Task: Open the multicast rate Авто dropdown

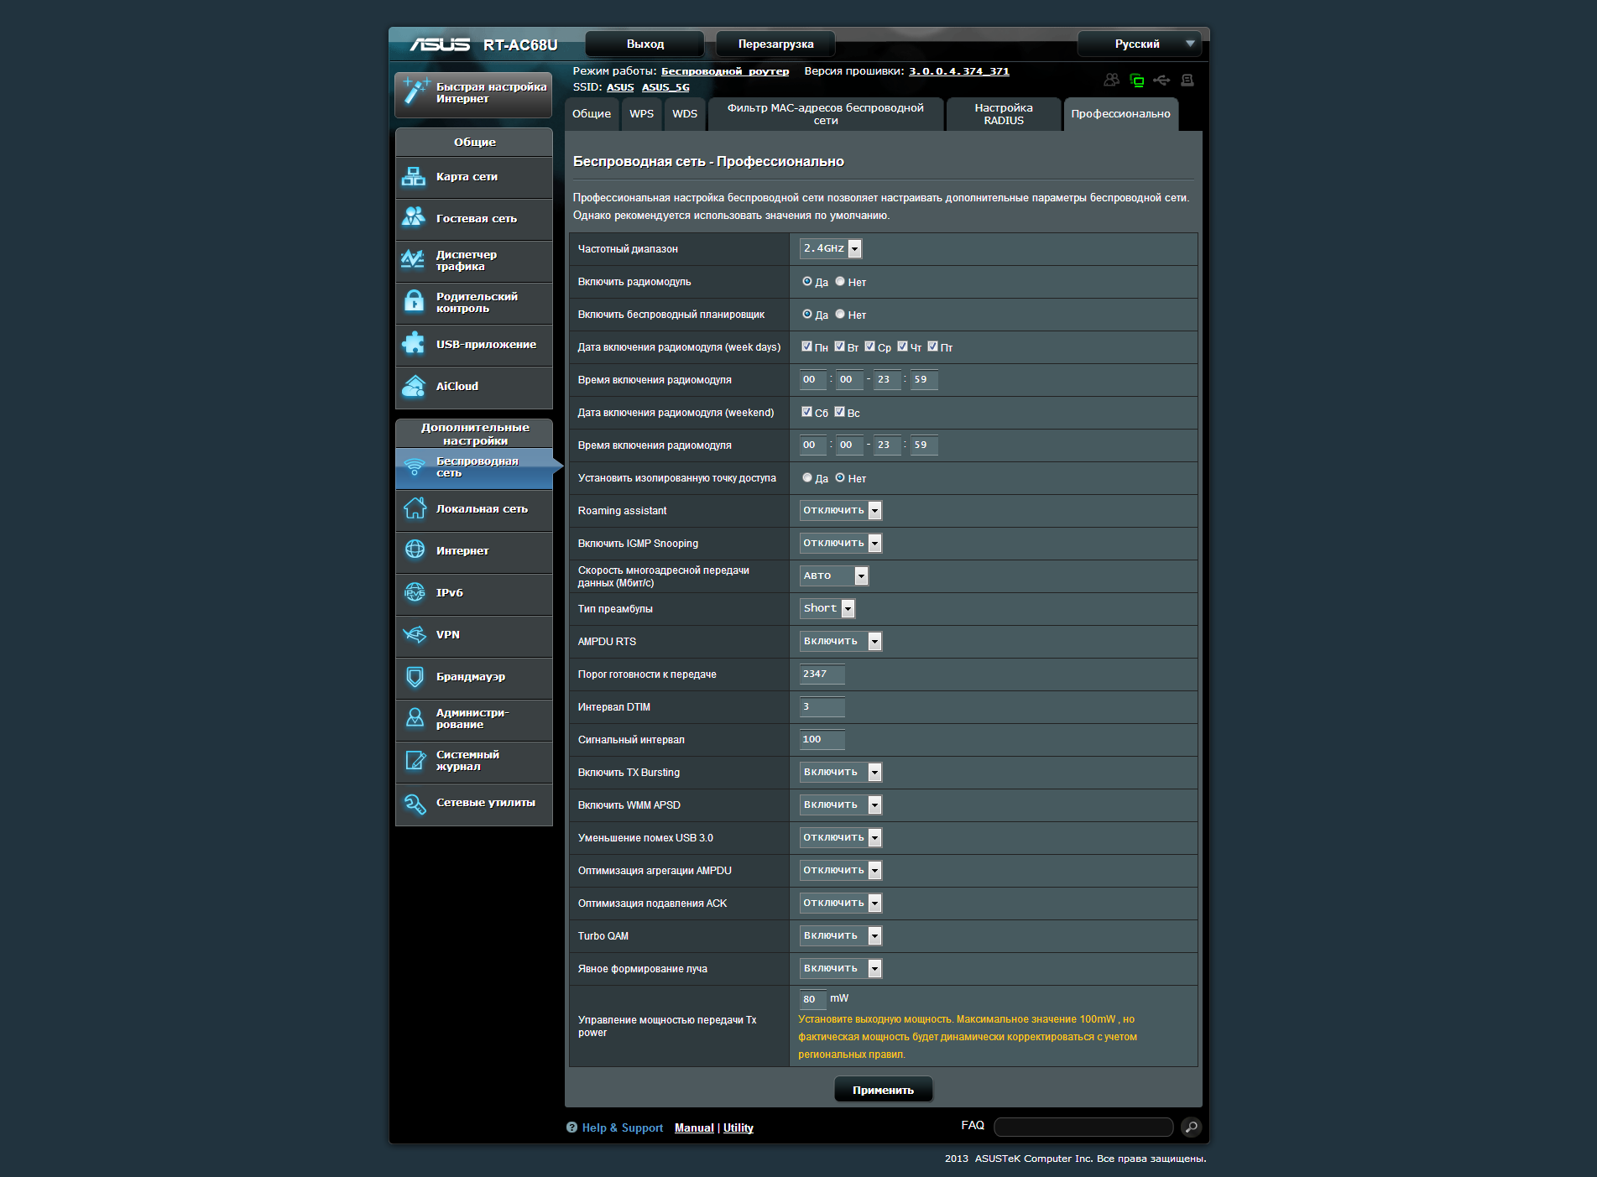Action: pos(834,575)
